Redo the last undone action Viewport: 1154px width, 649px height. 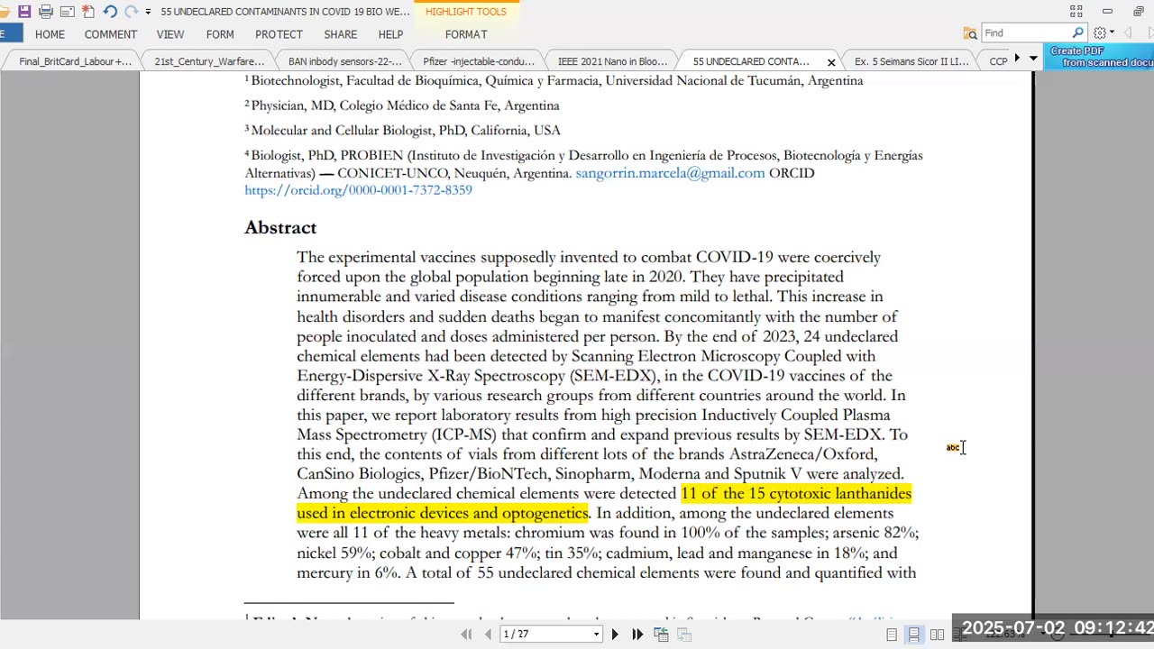tap(132, 12)
